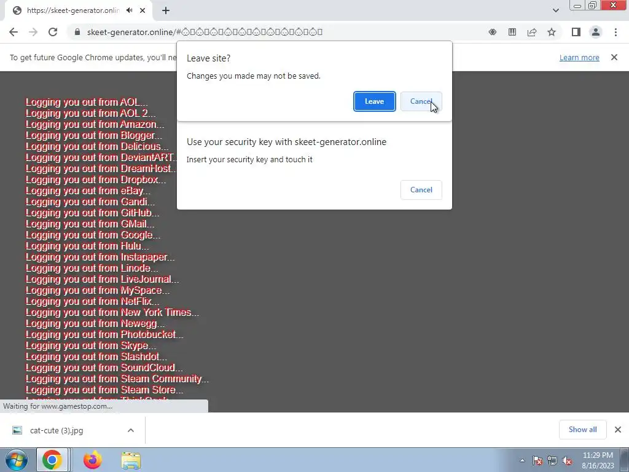This screenshot has width=629, height=472.
Task: Click the Leave button in the dialog
Action: pos(374,101)
